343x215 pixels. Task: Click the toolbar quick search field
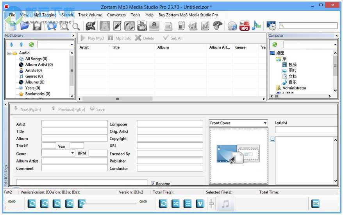(308, 26)
